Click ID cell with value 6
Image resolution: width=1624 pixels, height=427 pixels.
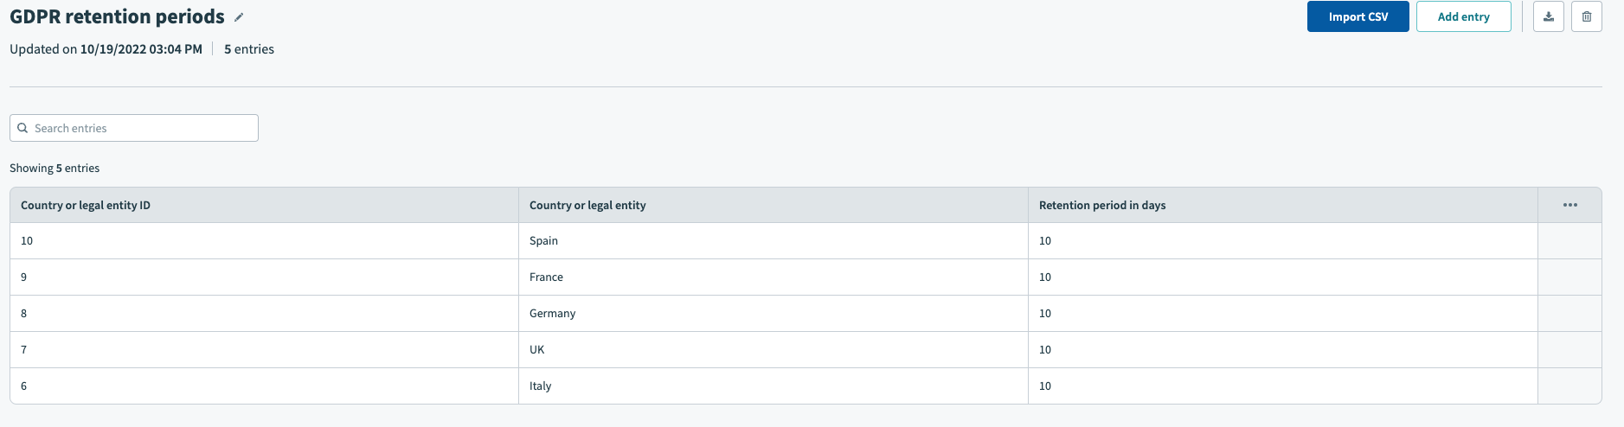pos(24,386)
